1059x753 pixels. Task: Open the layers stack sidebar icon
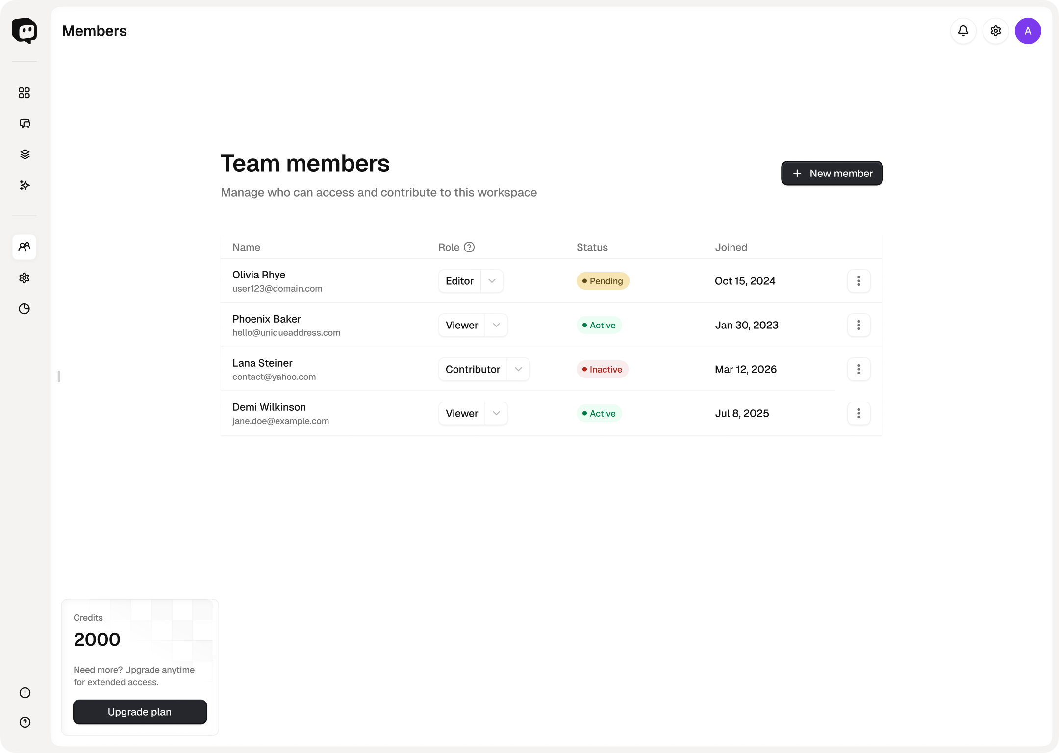pos(25,154)
